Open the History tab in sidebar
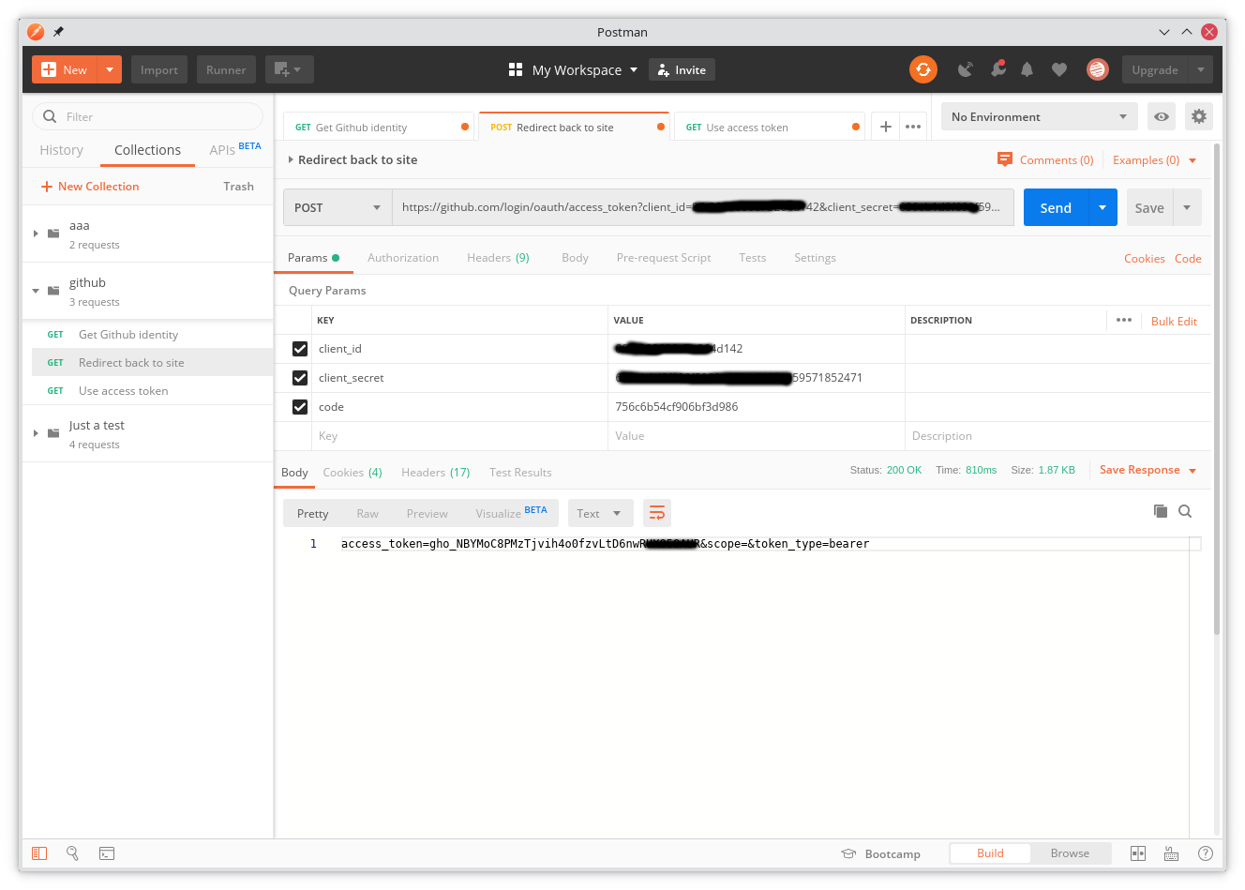 pos(61,150)
